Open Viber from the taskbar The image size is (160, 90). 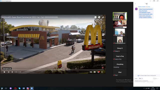tap(28, 88)
